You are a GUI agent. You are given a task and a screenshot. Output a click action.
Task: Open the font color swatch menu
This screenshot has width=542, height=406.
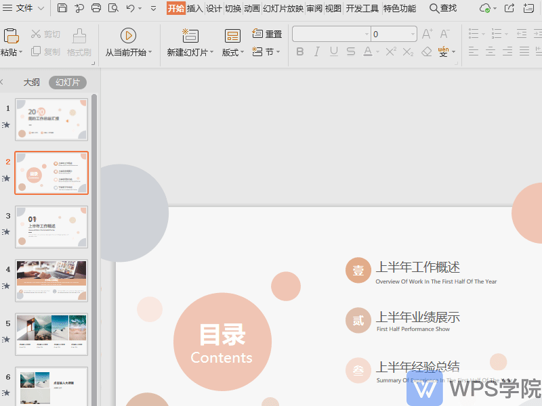tap(377, 51)
